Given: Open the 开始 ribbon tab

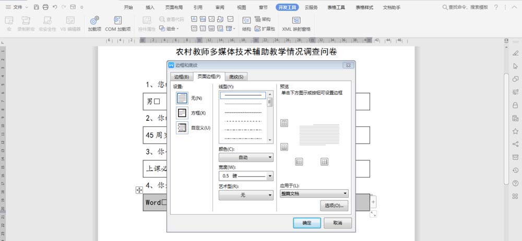Looking at the screenshot, I should [x=128, y=7].
